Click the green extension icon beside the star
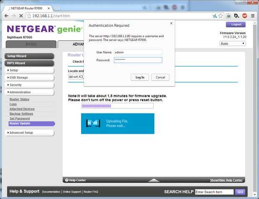This screenshot has height=199, width=259. pyautogui.click(x=229, y=16)
